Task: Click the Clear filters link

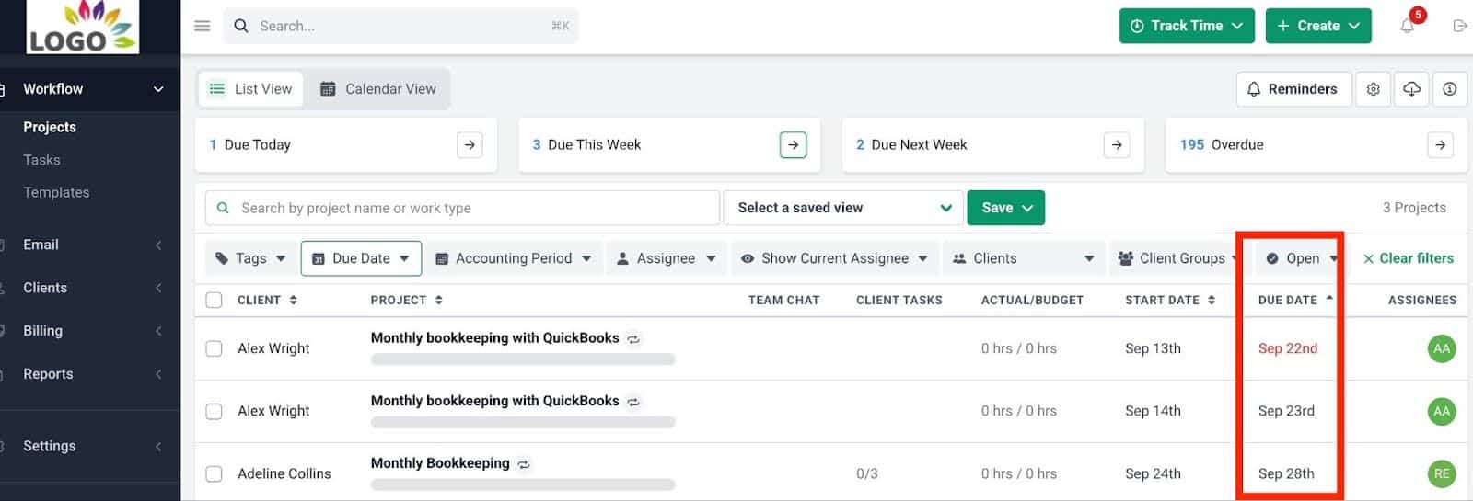Action: [x=1408, y=258]
